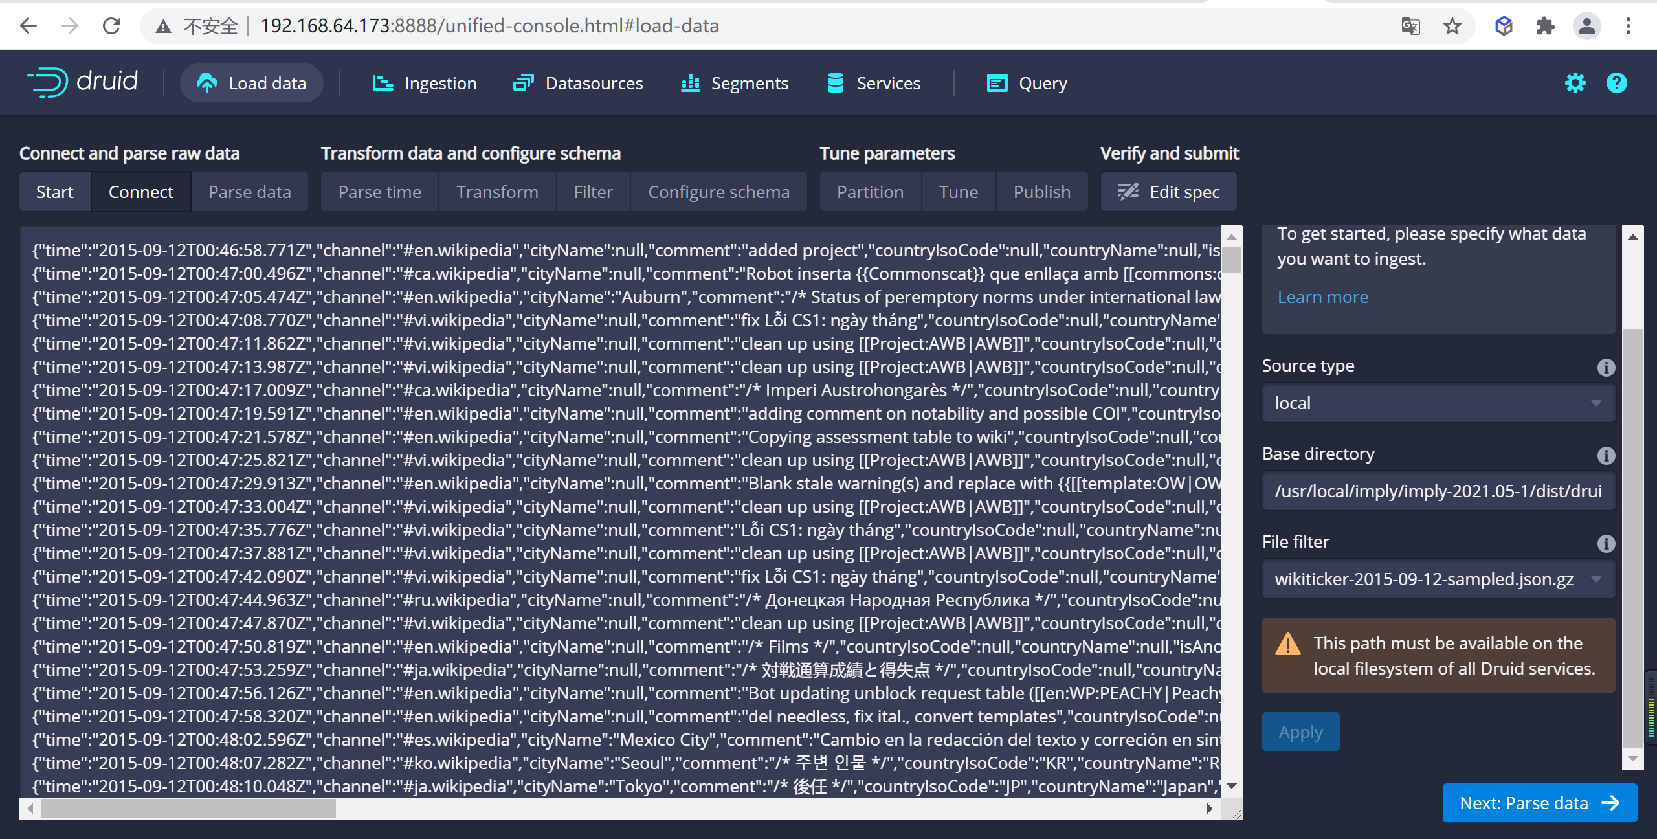This screenshot has width=1657, height=839.
Task: Open Google Translate icon in address bar
Action: [x=1410, y=26]
